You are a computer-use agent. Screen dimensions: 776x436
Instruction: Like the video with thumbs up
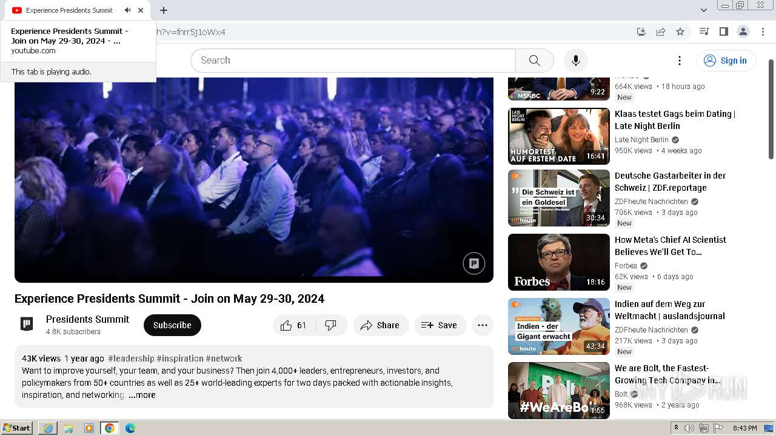[x=293, y=325]
